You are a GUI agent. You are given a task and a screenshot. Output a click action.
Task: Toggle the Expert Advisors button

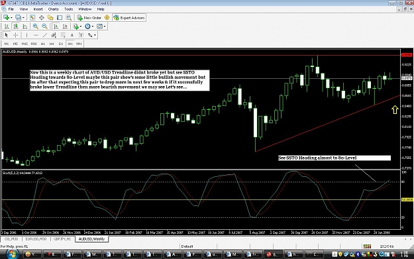coord(129,18)
